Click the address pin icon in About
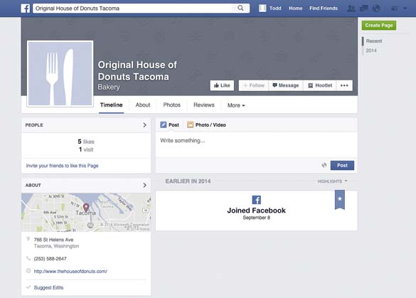The width and height of the screenshot is (416, 298). pos(28,239)
